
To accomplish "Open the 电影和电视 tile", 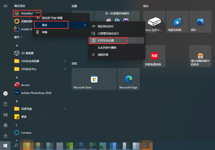I will pyautogui.click(x=177, y=22).
